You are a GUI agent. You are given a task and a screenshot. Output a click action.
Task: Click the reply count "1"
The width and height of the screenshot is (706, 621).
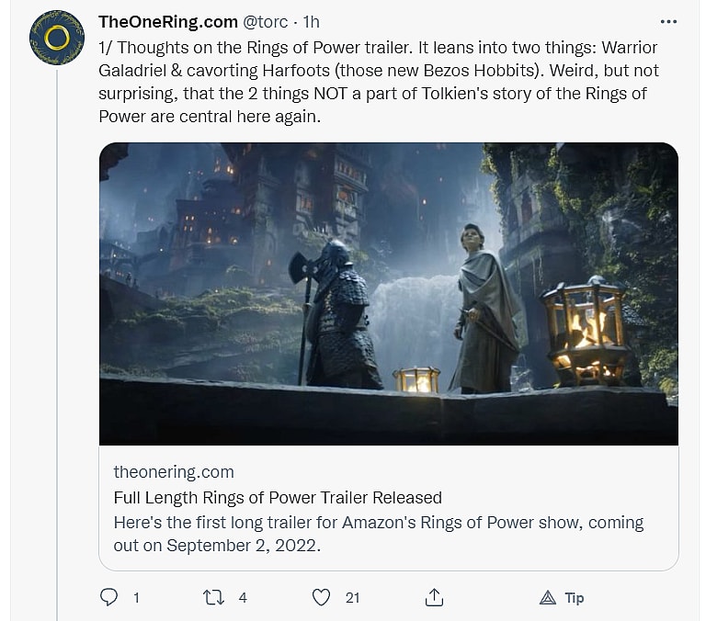(136, 598)
